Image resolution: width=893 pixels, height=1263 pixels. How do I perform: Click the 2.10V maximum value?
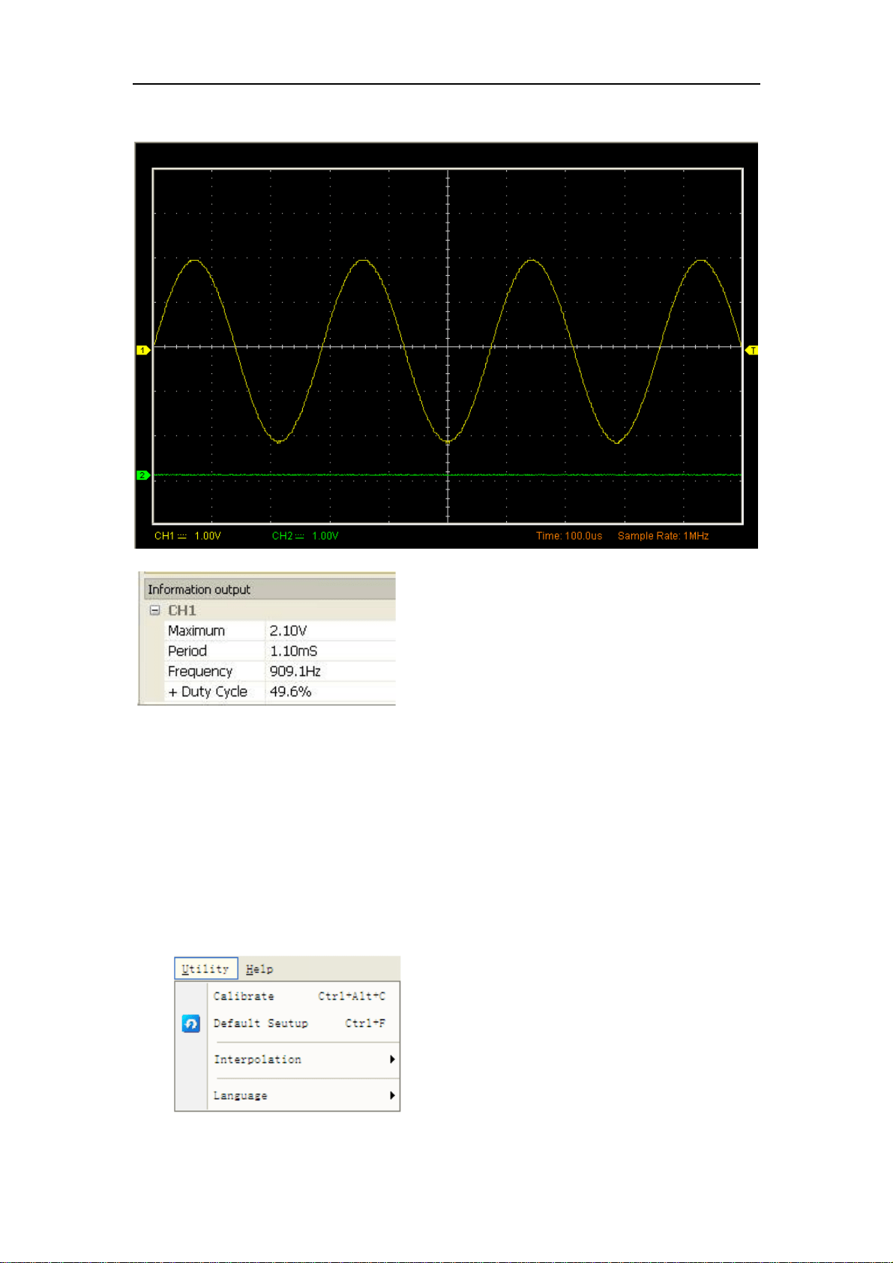click(288, 630)
